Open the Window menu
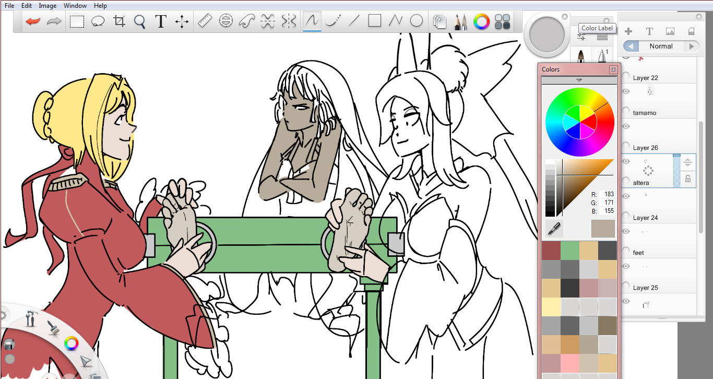 coord(75,6)
